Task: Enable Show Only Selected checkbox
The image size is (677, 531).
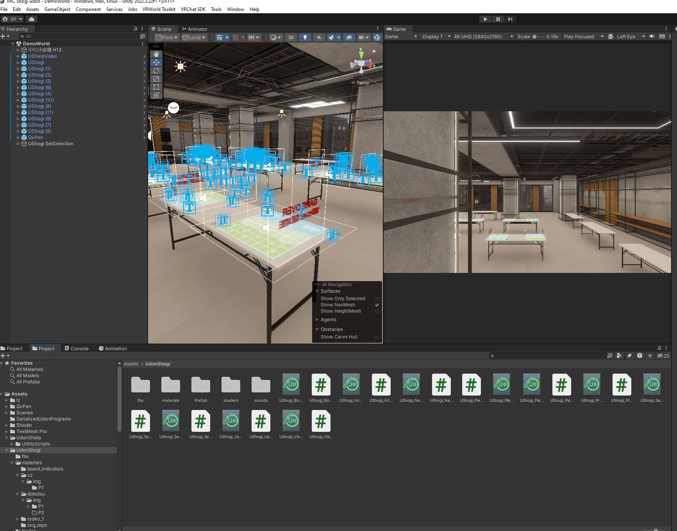Action: click(377, 299)
